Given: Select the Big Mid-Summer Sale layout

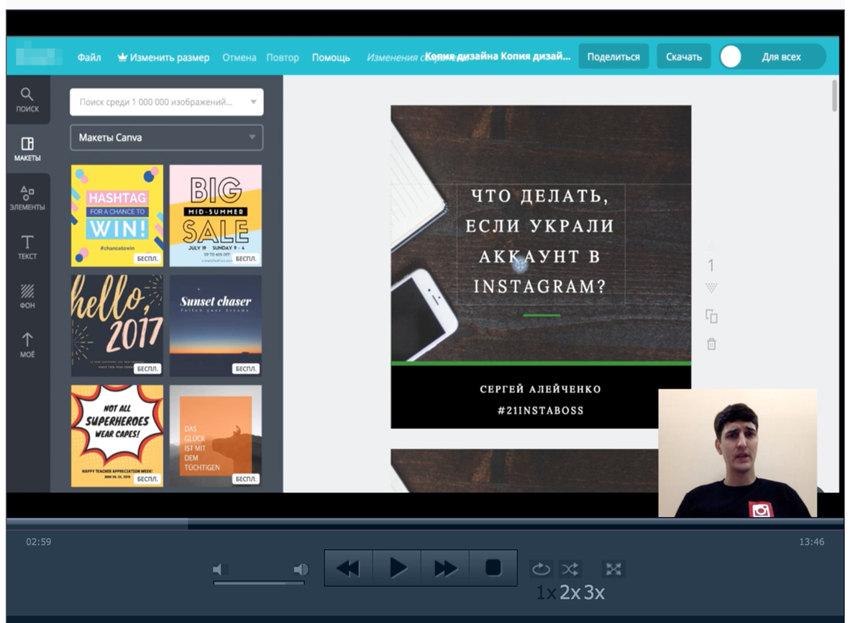Looking at the screenshot, I should click(216, 216).
